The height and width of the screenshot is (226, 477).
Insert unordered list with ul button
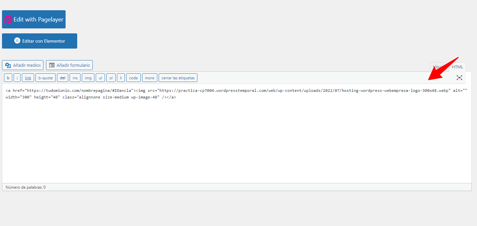100,78
